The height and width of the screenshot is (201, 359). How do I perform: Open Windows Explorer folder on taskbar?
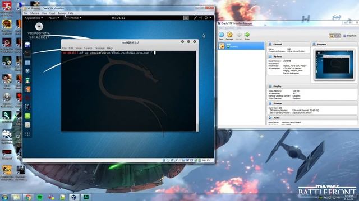pos(16,197)
